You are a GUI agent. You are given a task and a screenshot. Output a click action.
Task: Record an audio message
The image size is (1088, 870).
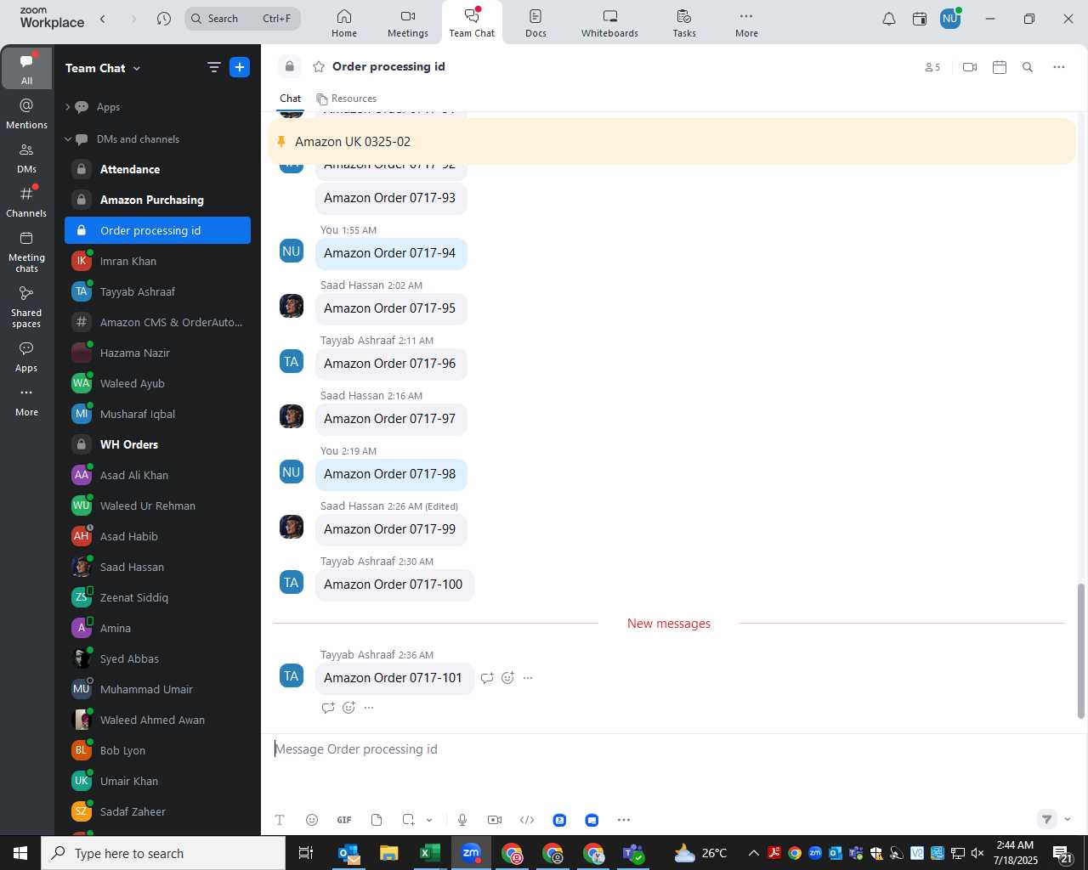tap(462, 820)
